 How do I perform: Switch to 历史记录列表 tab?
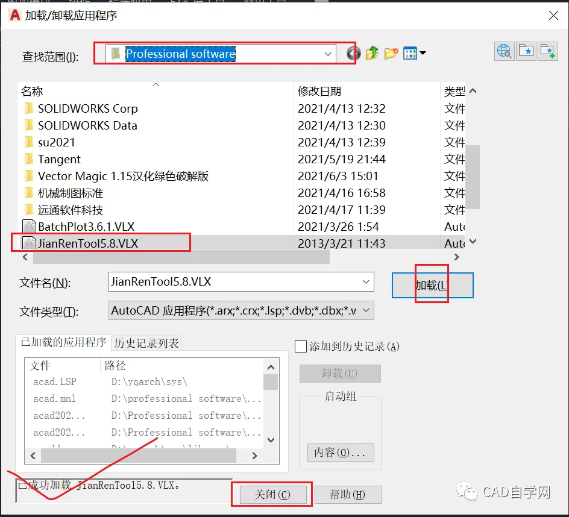pyautogui.click(x=146, y=343)
